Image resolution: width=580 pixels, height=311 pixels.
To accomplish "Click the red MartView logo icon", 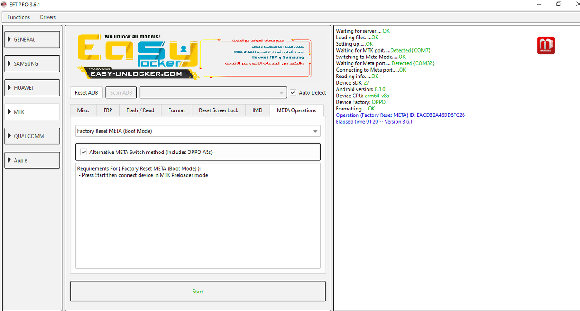I will 546,46.
